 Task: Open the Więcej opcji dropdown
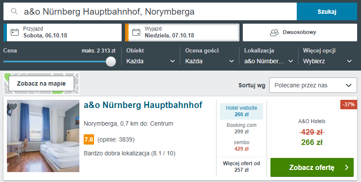pos(327,61)
